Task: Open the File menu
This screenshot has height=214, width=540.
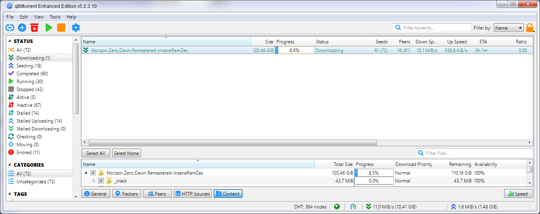Action: click(x=10, y=17)
